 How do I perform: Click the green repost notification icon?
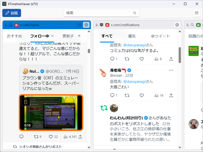coord(104,108)
